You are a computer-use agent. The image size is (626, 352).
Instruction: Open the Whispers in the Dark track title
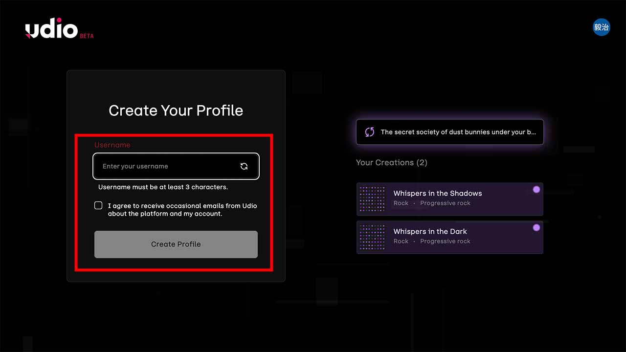pos(430,231)
